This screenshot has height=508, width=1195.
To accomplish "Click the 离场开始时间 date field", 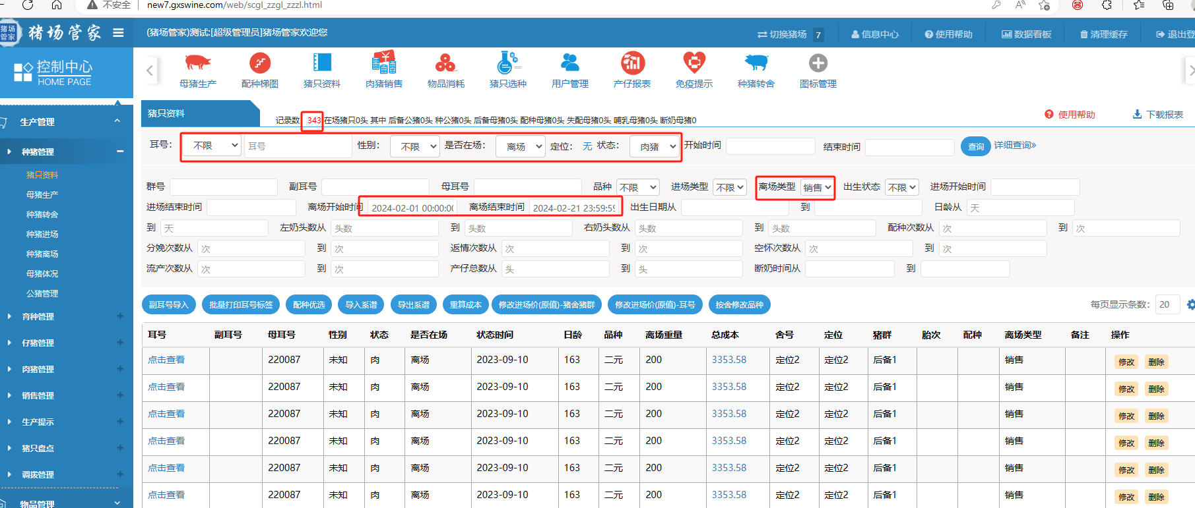I will point(412,208).
